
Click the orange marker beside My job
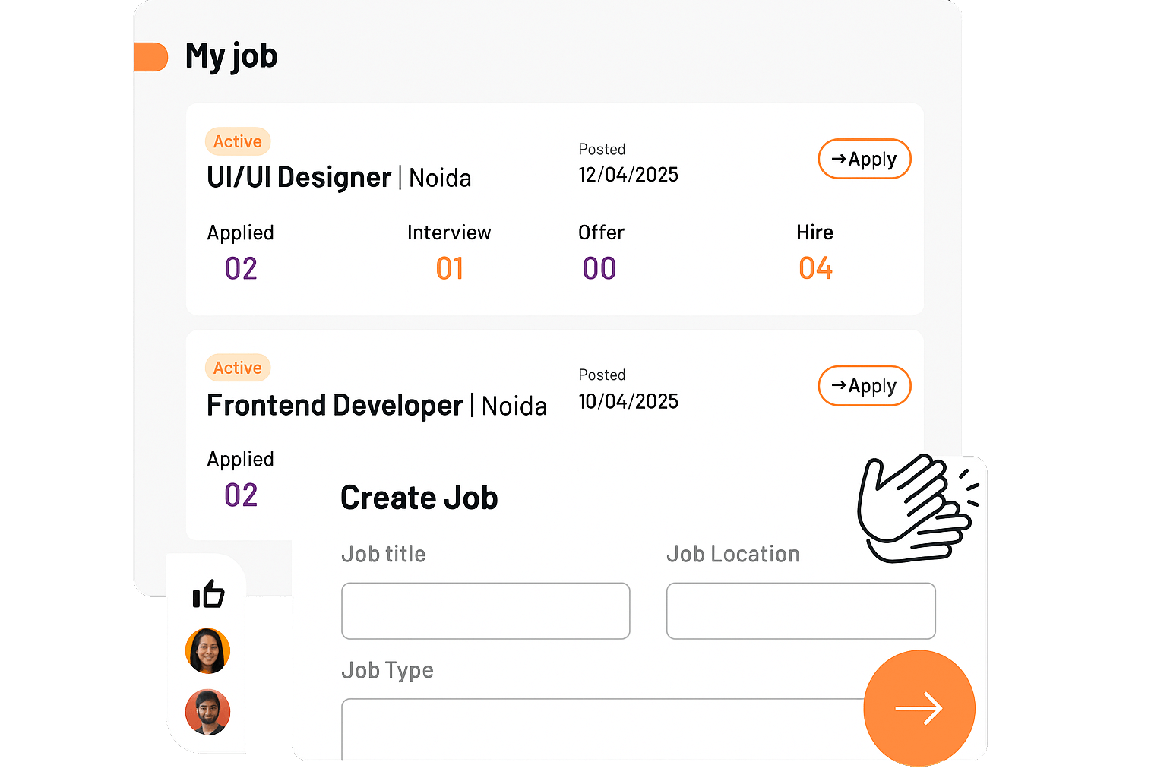pyautogui.click(x=150, y=57)
